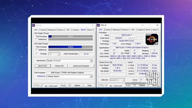This screenshot has width=192, height=108.
Task: Open the Mainboard tab in the left window
Action: (52, 30)
